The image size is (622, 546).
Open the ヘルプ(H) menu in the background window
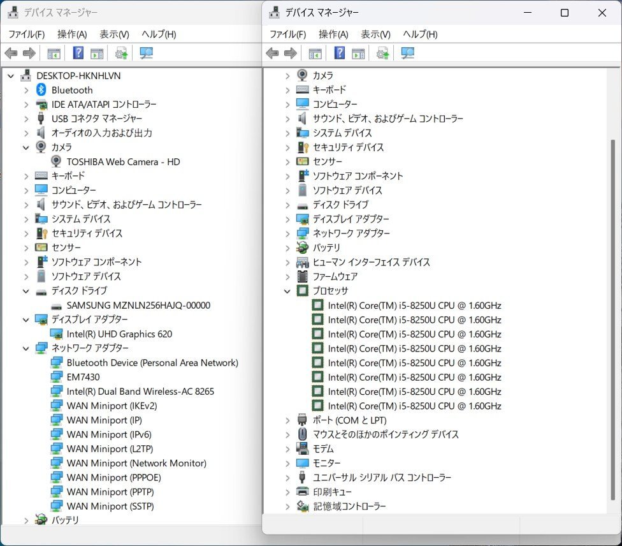(x=159, y=34)
